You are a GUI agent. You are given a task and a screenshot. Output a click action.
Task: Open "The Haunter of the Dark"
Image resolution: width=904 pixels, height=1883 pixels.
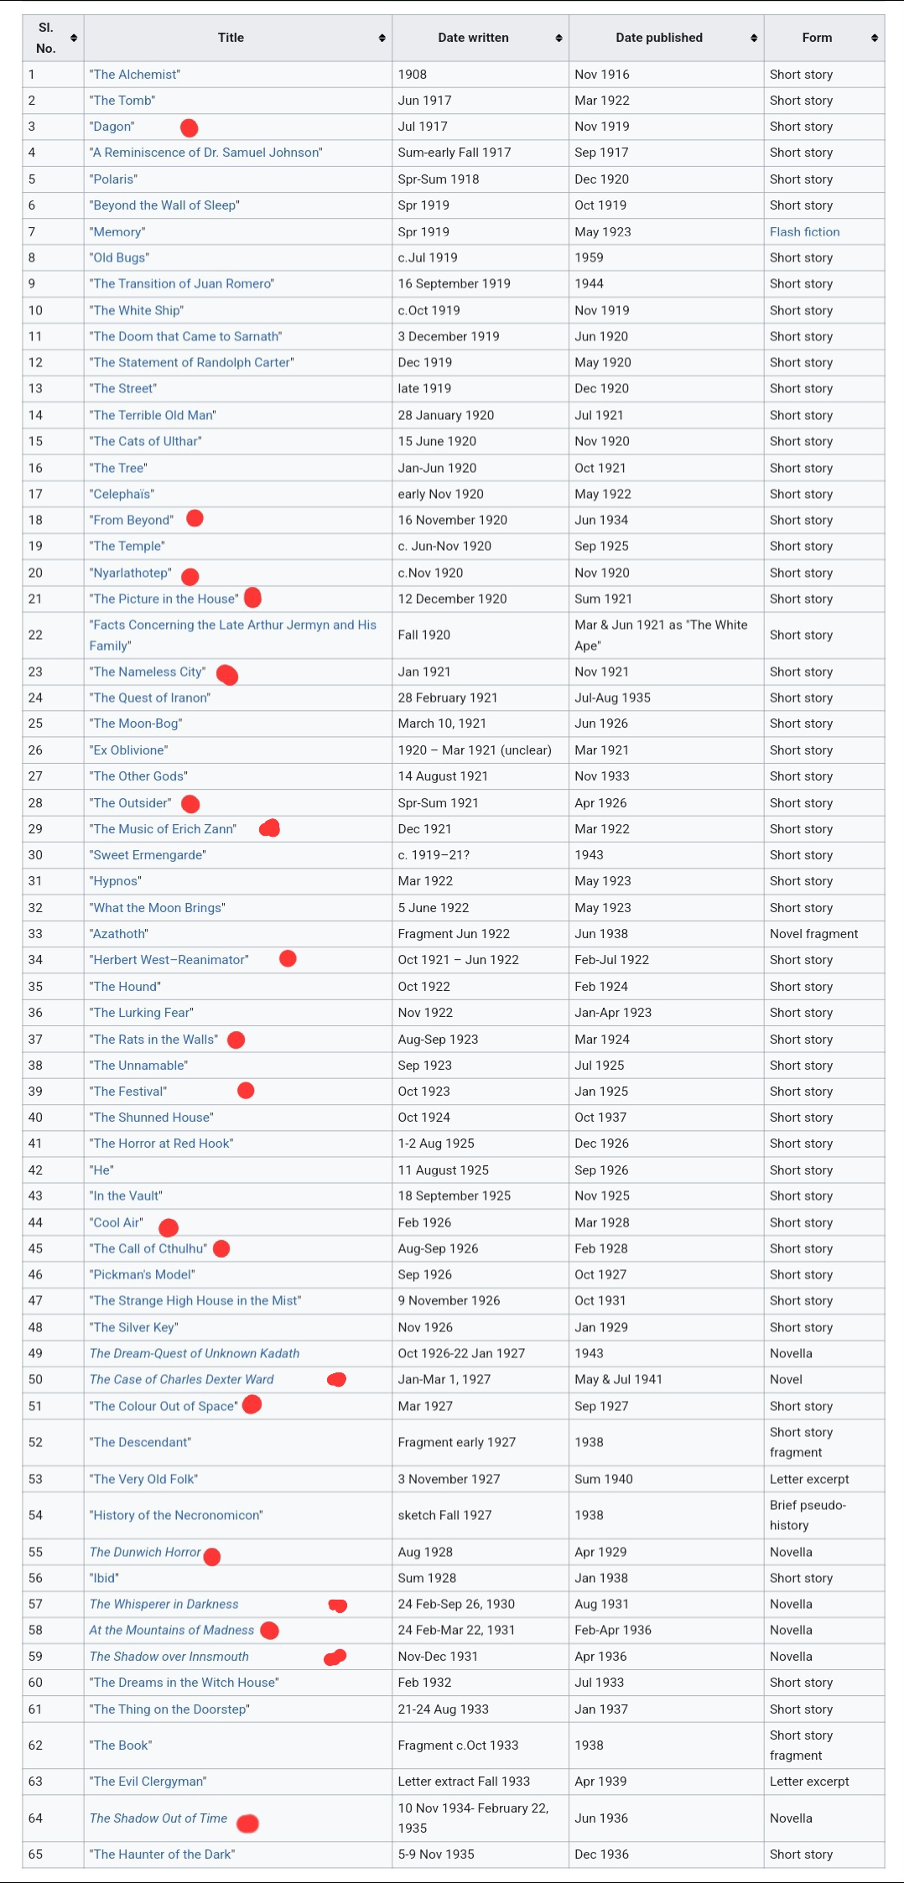[x=163, y=1854]
